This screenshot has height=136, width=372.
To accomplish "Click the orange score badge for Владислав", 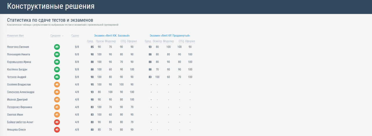I will point(57,84).
